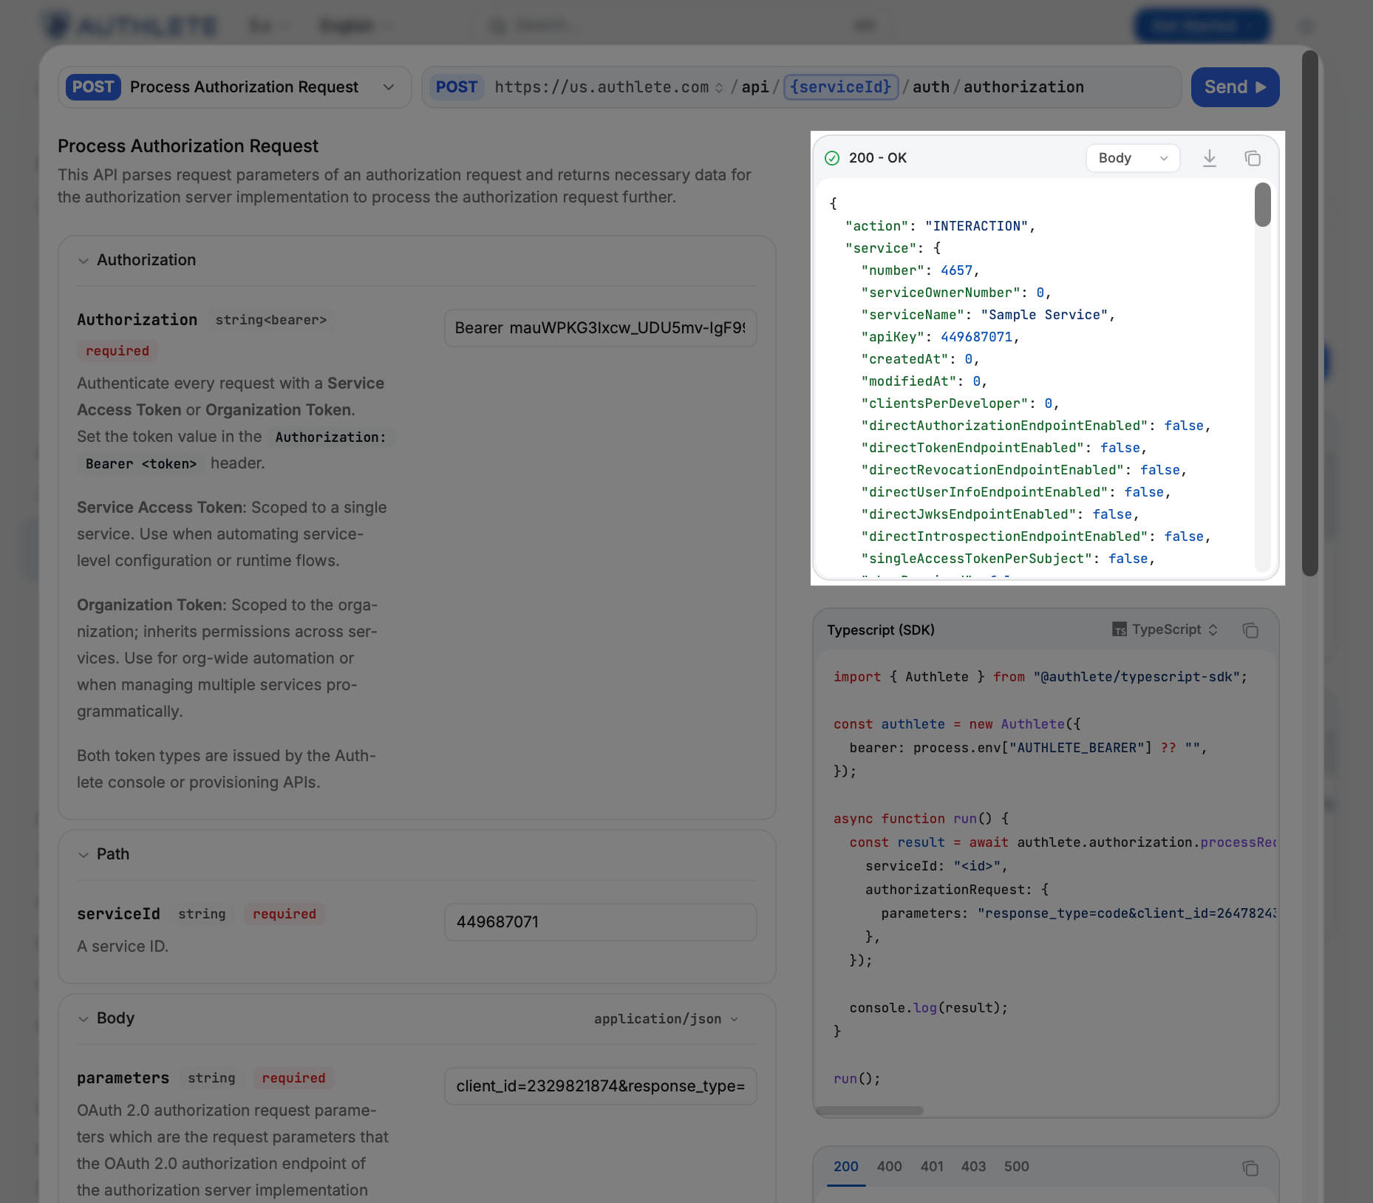Click the "number": 4657 line
The image size is (1373, 1203).
[920, 270]
